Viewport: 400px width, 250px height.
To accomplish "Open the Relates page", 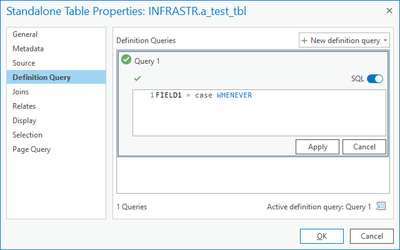I will click(x=24, y=106).
